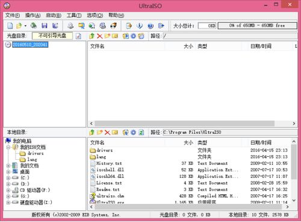The image size is (301, 222).
Task: Click Up arrow in 光盘目录 toolbar
Action: point(92,36)
